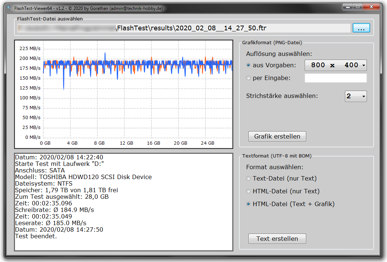Click the "Schreibrate: Ø 184.9 MB/s" log line
The width and height of the screenshot is (387, 262).
click(x=55, y=210)
